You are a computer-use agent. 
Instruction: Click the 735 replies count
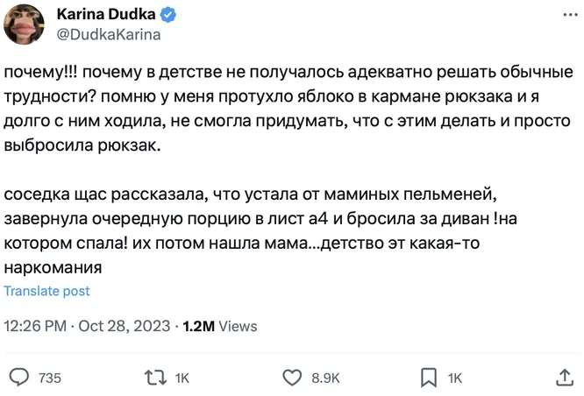click(50, 378)
